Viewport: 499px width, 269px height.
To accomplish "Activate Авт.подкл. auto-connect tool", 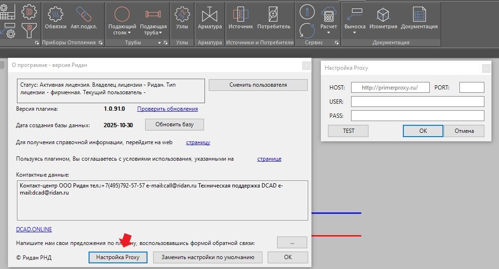I will coord(84,18).
